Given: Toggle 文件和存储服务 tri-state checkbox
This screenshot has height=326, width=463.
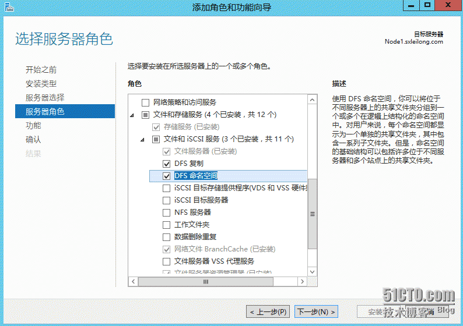Looking at the screenshot, I should pos(145,115).
